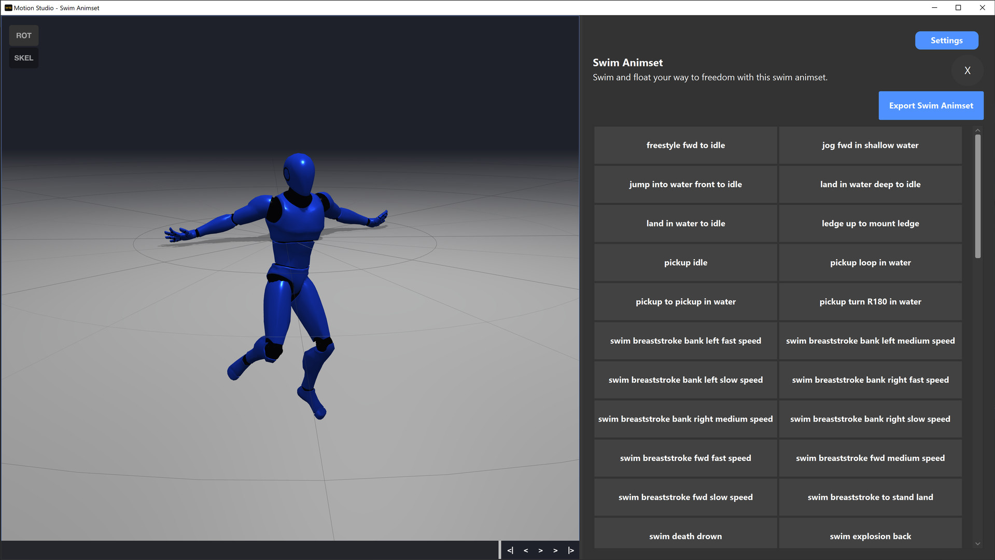995x560 pixels.
Task: Select 'swim breaststroke fwd fast speed'
Action: (685, 458)
